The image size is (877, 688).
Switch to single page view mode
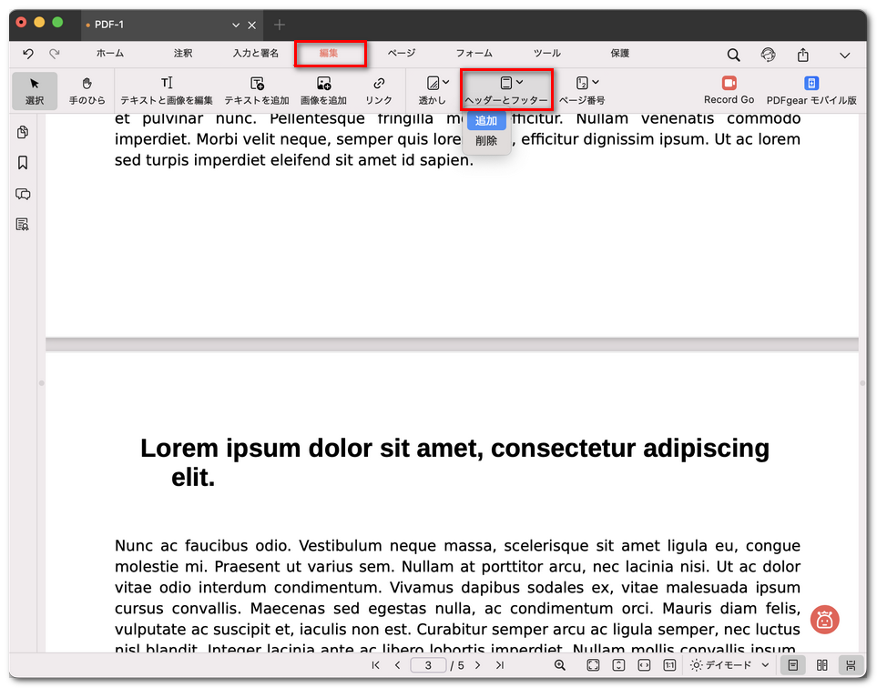793,665
